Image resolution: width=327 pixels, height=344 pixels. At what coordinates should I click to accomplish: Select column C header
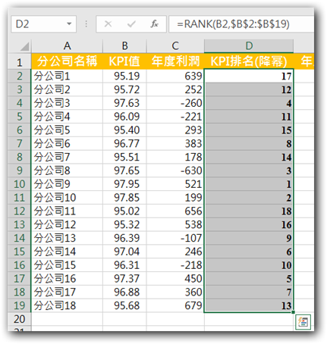click(x=175, y=46)
